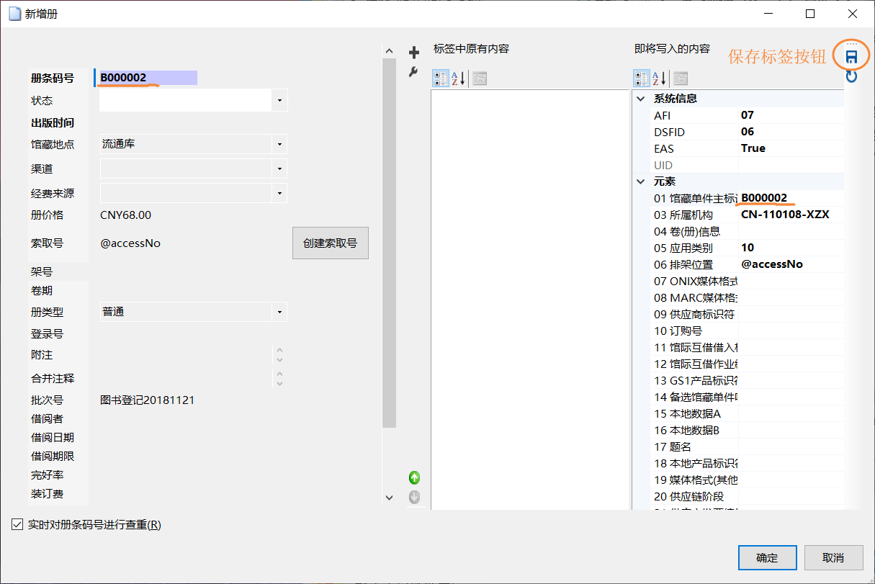Select the 10 订购号 row
Screen dimensions: 875x584
click(748, 331)
